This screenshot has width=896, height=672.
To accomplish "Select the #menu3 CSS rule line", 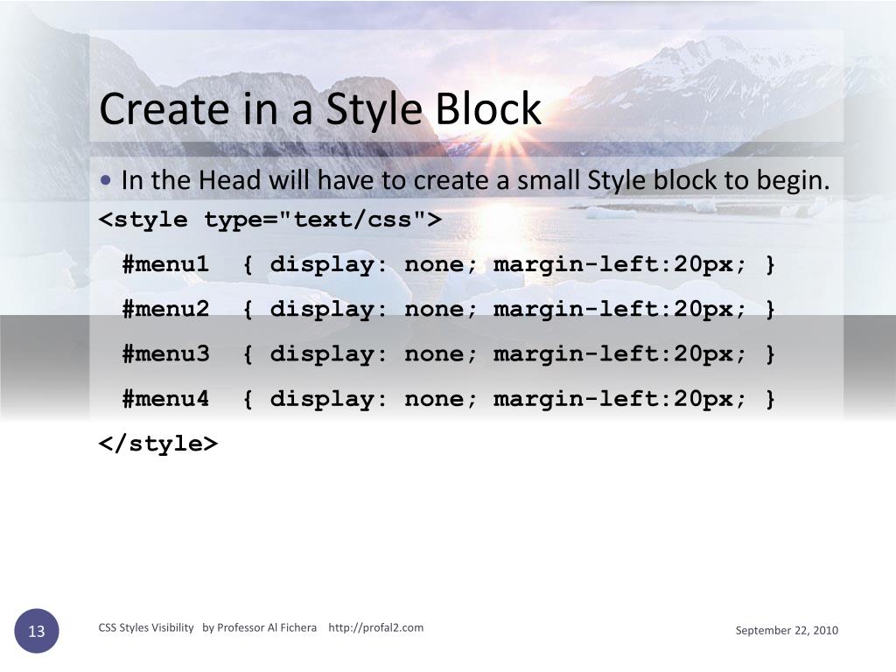I will (449, 353).
